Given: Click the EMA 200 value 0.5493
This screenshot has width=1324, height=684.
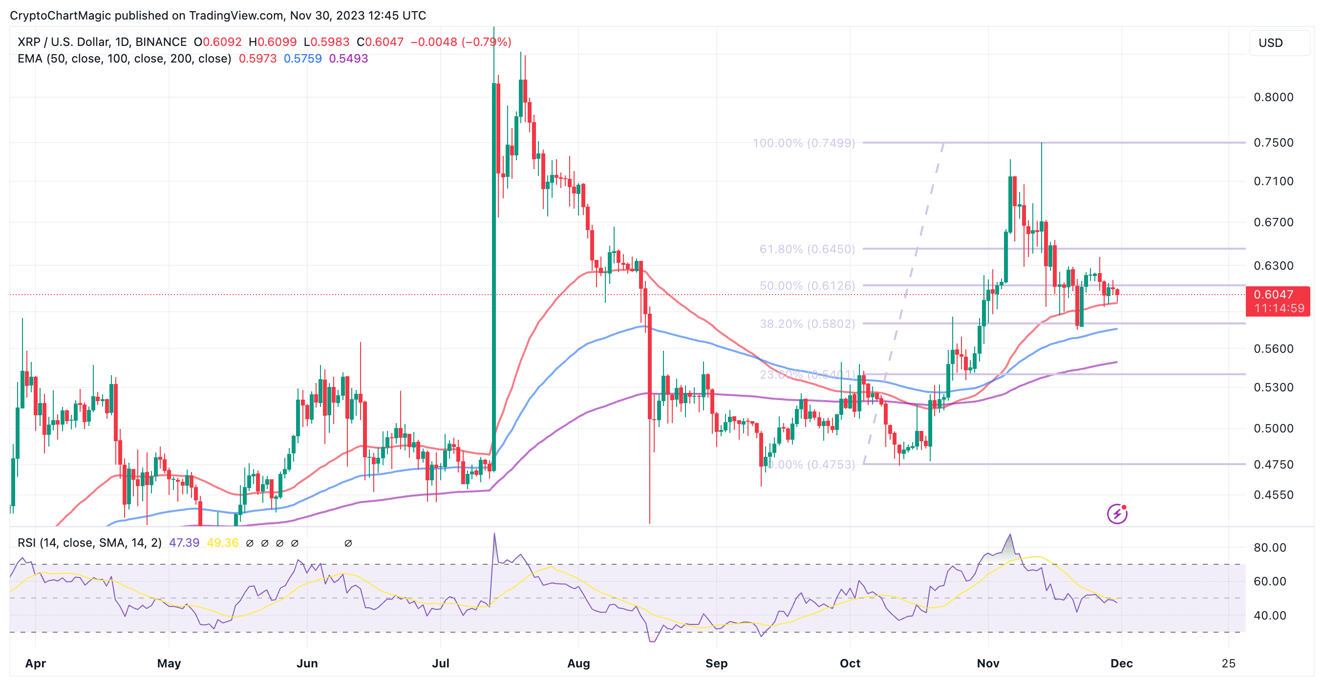Looking at the screenshot, I should (348, 59).
